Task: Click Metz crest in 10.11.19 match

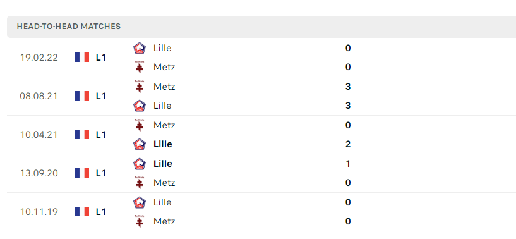Action: [140, 221]
